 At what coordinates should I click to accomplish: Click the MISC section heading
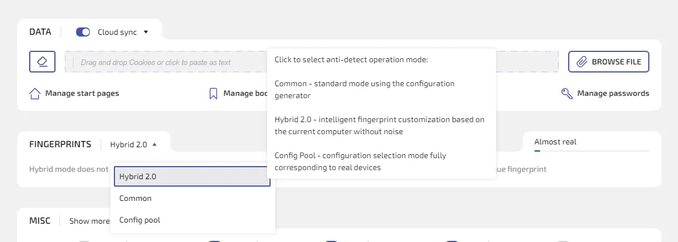coord(40,221)
